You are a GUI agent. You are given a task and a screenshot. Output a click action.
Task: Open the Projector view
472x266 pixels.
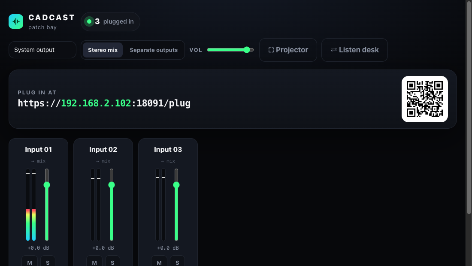click(288, 50)
